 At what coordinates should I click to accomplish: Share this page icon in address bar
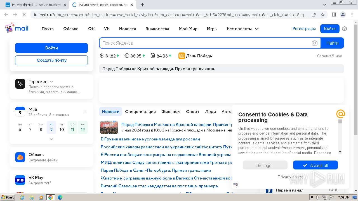314,15
